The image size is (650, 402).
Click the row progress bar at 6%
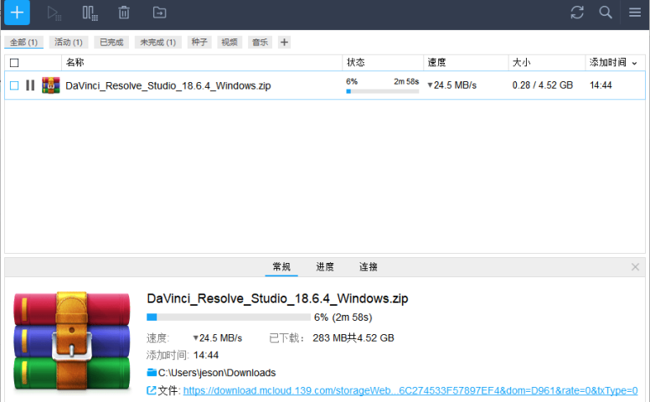tap(382, 91)
